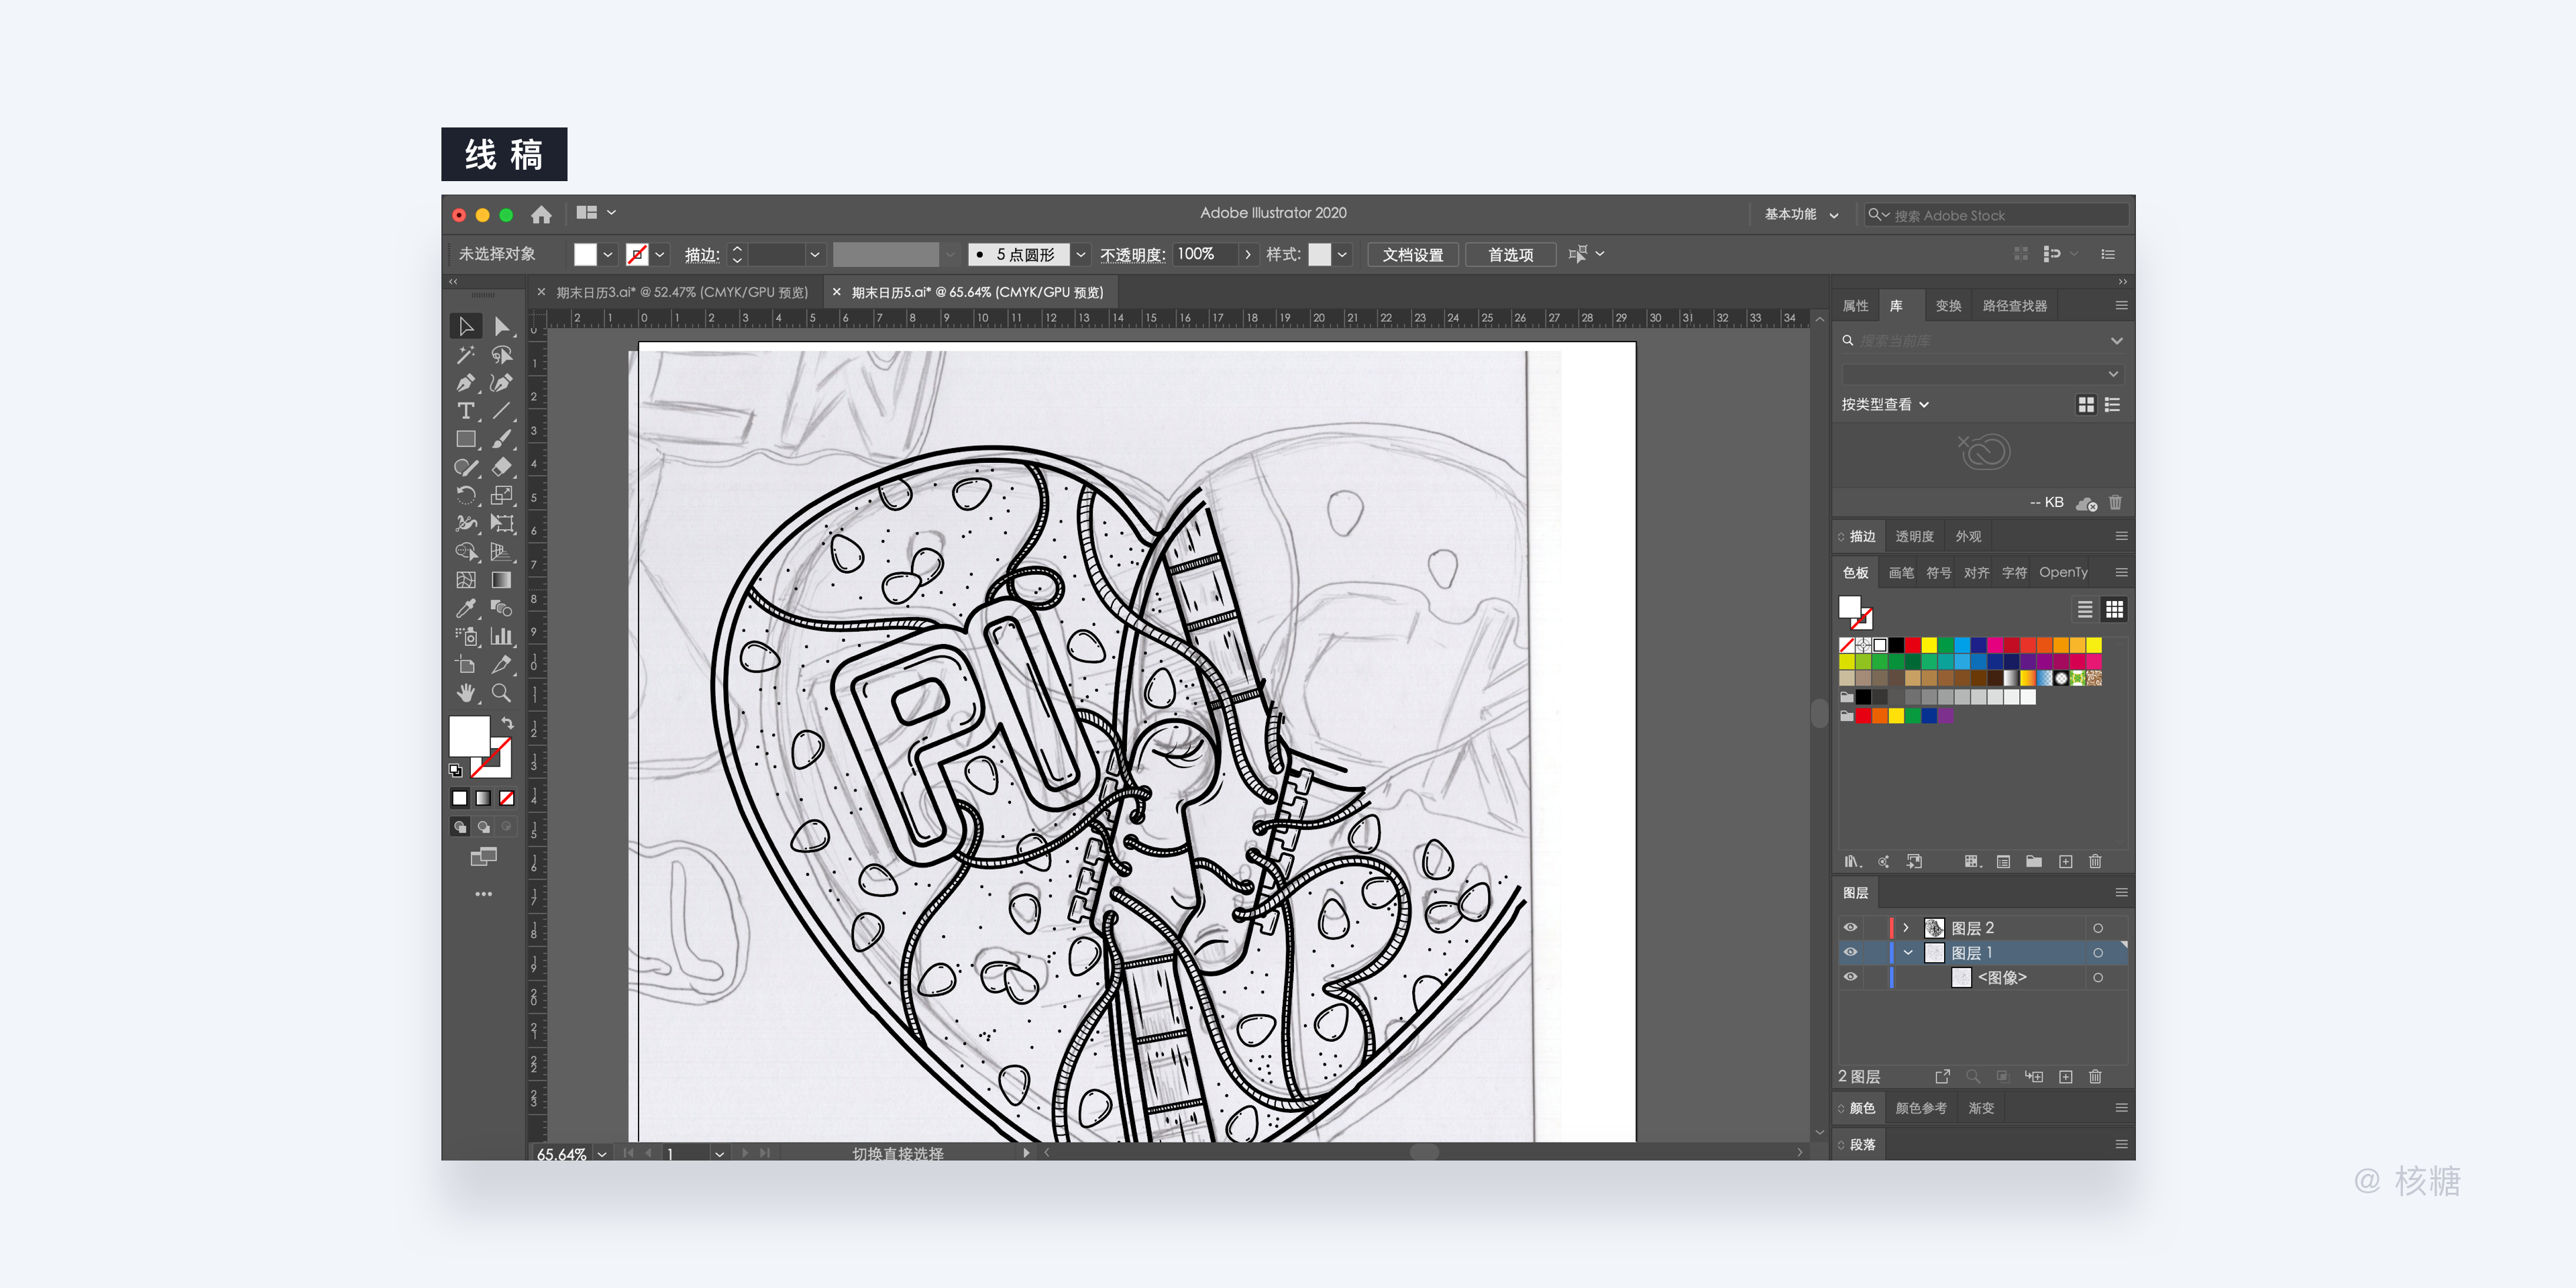2576x1288 pixels.
Task: Click the 文档设置 button
Action: tap(1412, 254)
